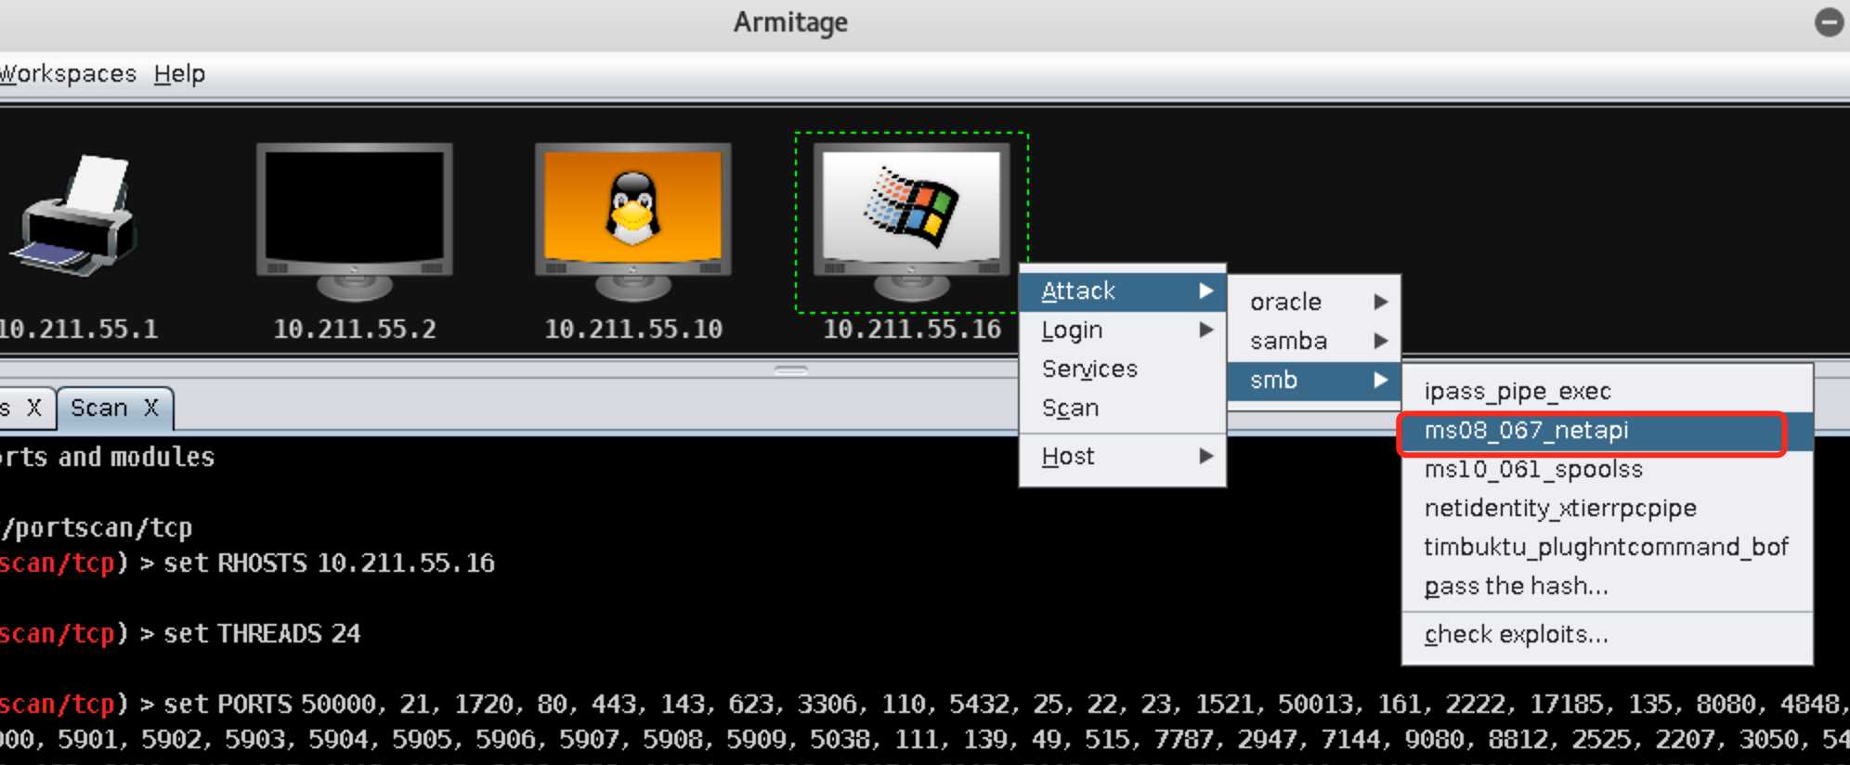Select the timbuktu_plughntcommand_bof exploit
Viewport: 1850px width, 765px height.
pyautogui.click(x=1607, y=547)
